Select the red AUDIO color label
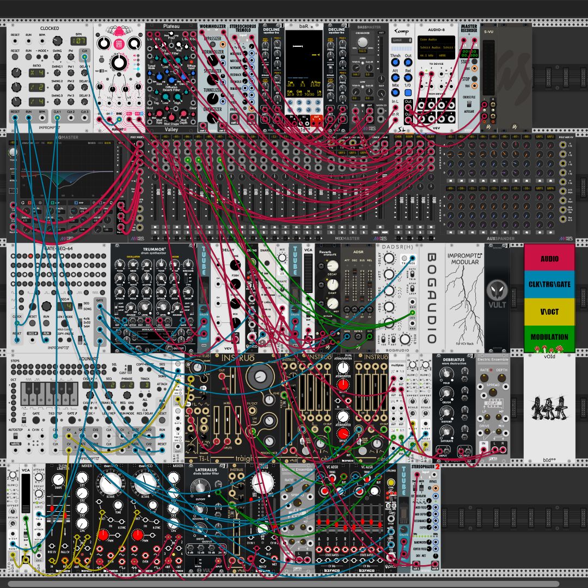 coord(549,258)
